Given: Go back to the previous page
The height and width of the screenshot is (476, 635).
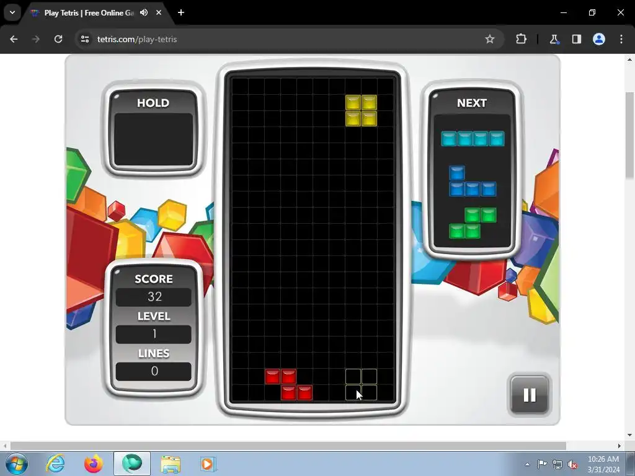Looking at the screenshot, I should click(x=14, y=39).
